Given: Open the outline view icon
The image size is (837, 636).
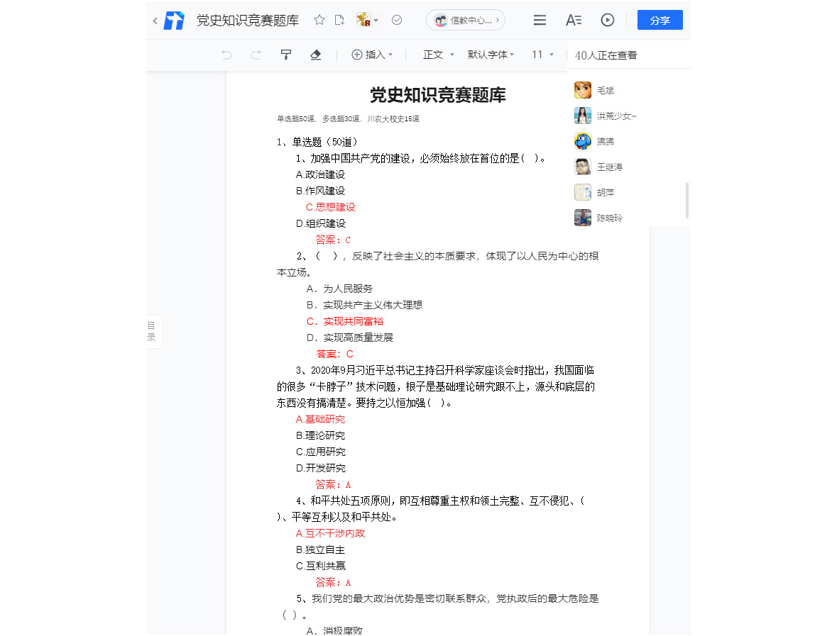Looking at the screenshot, I should click(574, 21).
